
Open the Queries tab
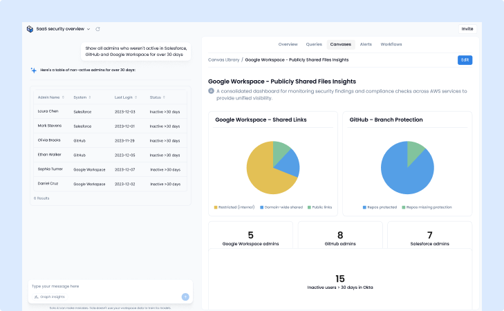pos(314,44)
